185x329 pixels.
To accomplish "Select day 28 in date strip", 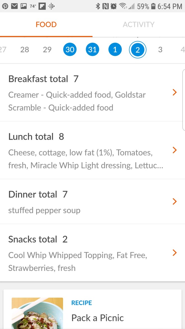I will pyautogui.click(x=25, y=50).
